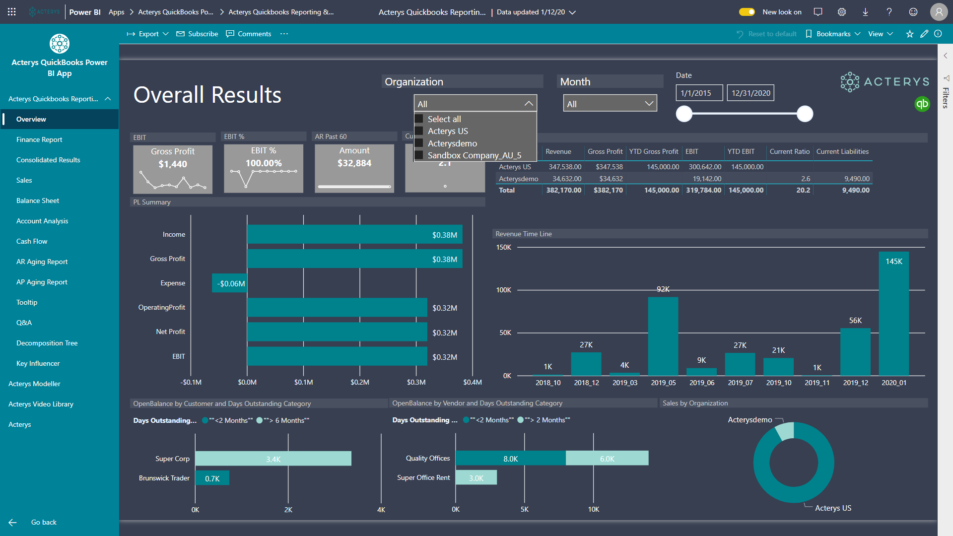Screen dimensions: 953x536
Task: Click the Overview navigation item
Action: [x=30, y=119]
